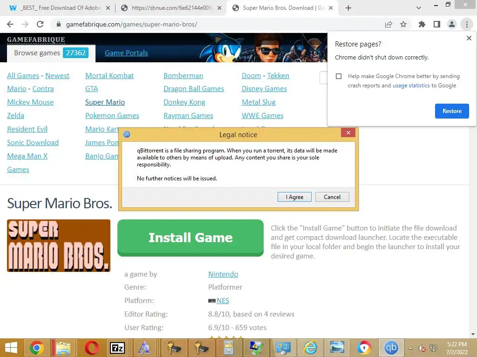Click the Restore button in Chrome popup
This screenshot has height=357, width=477.
tap(452, 111)
